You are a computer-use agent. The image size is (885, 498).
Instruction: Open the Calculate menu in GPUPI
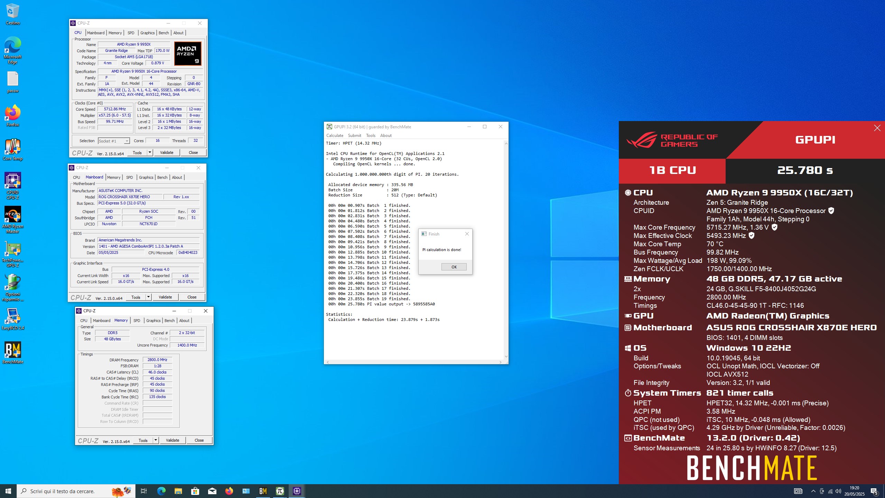tap(335, 136)
